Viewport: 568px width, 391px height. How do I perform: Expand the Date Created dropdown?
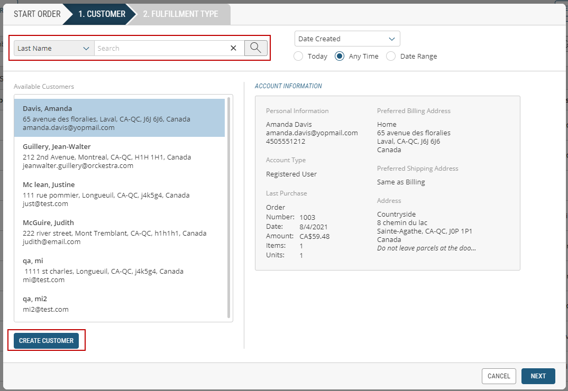pyautogui.click(x=347, y=39)
